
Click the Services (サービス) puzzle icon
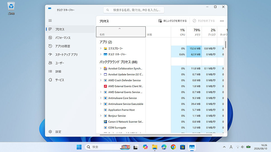click(50, 80)
